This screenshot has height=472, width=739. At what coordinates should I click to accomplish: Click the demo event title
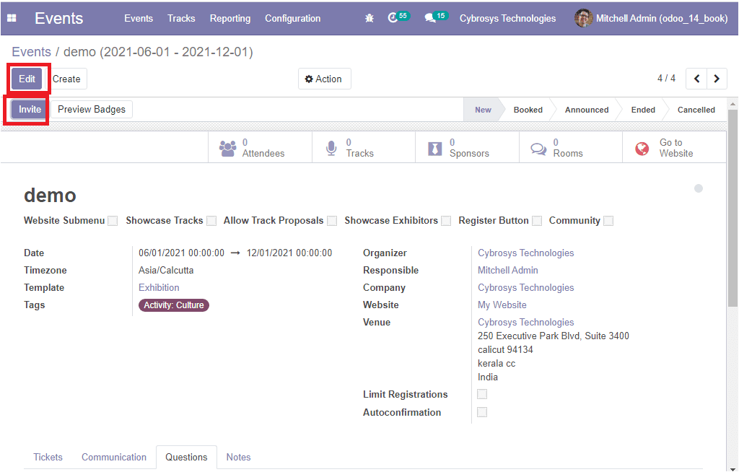pyautogui.click(x=50, y=195)
